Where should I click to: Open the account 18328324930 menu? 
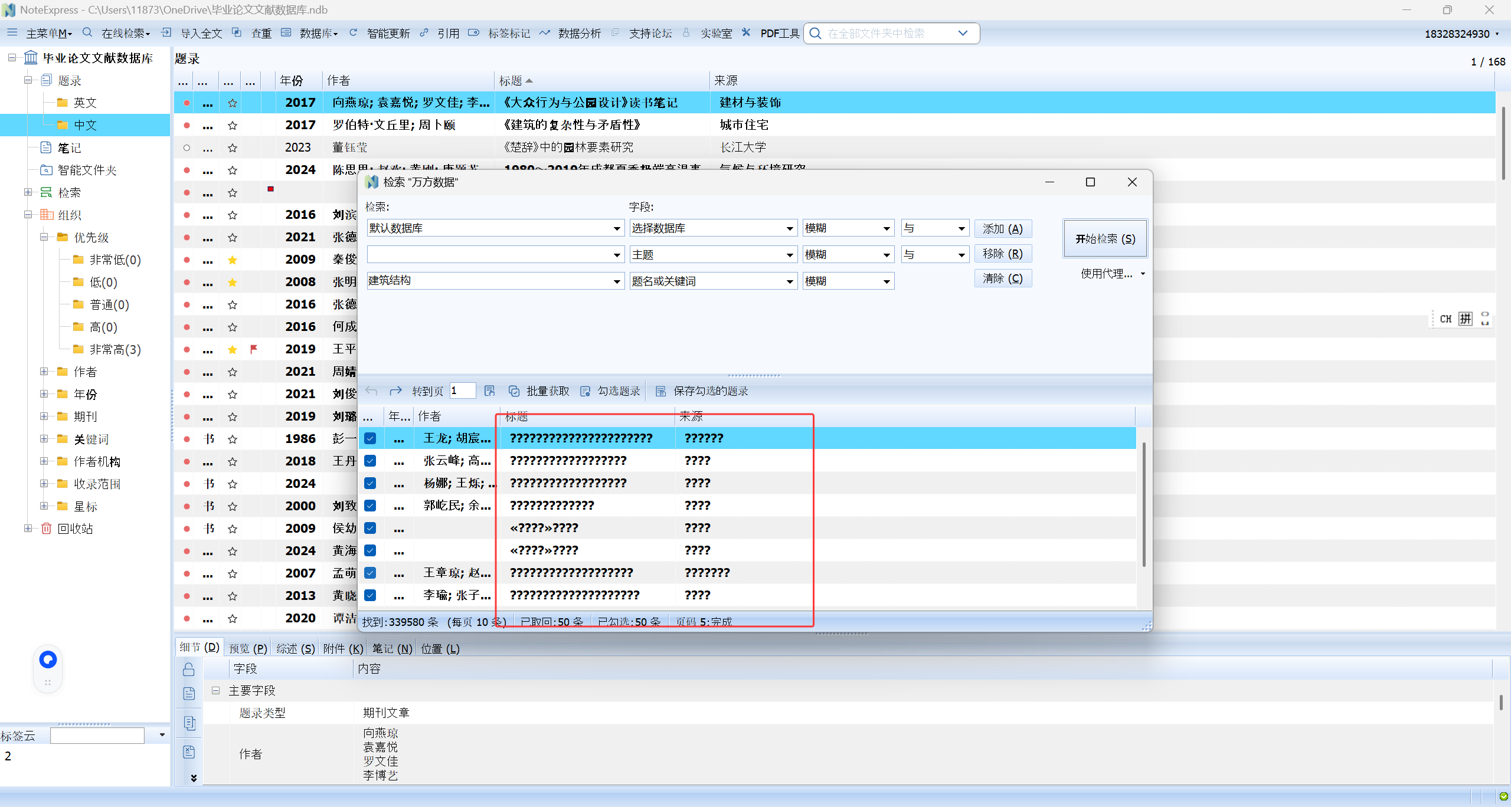coord(1461,34)
